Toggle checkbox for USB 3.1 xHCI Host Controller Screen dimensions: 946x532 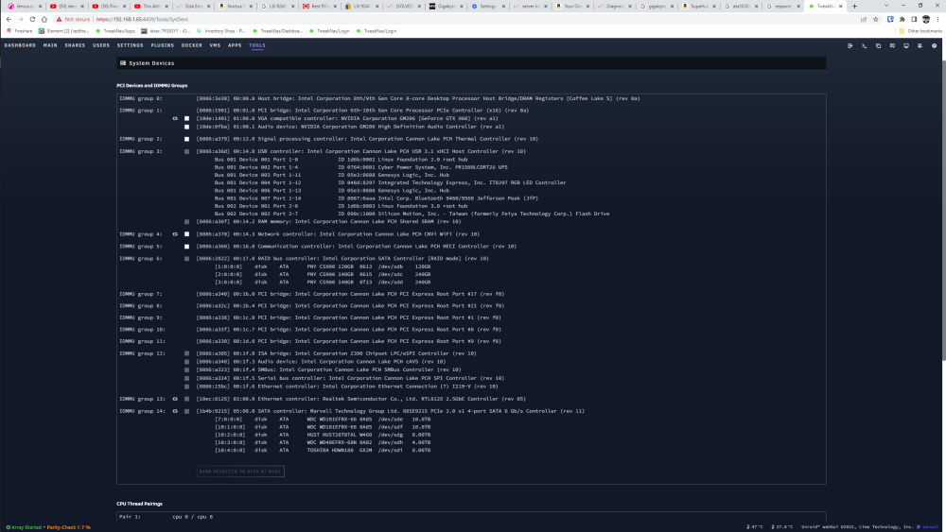186,152
